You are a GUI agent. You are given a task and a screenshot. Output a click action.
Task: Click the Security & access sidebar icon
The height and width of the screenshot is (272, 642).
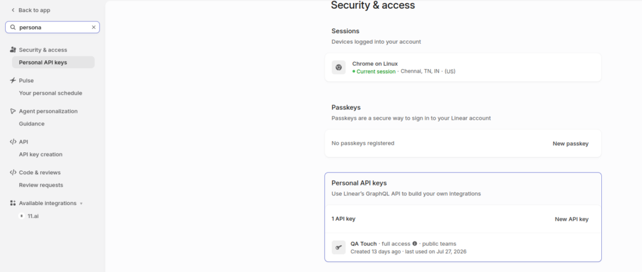coord(13,50)
